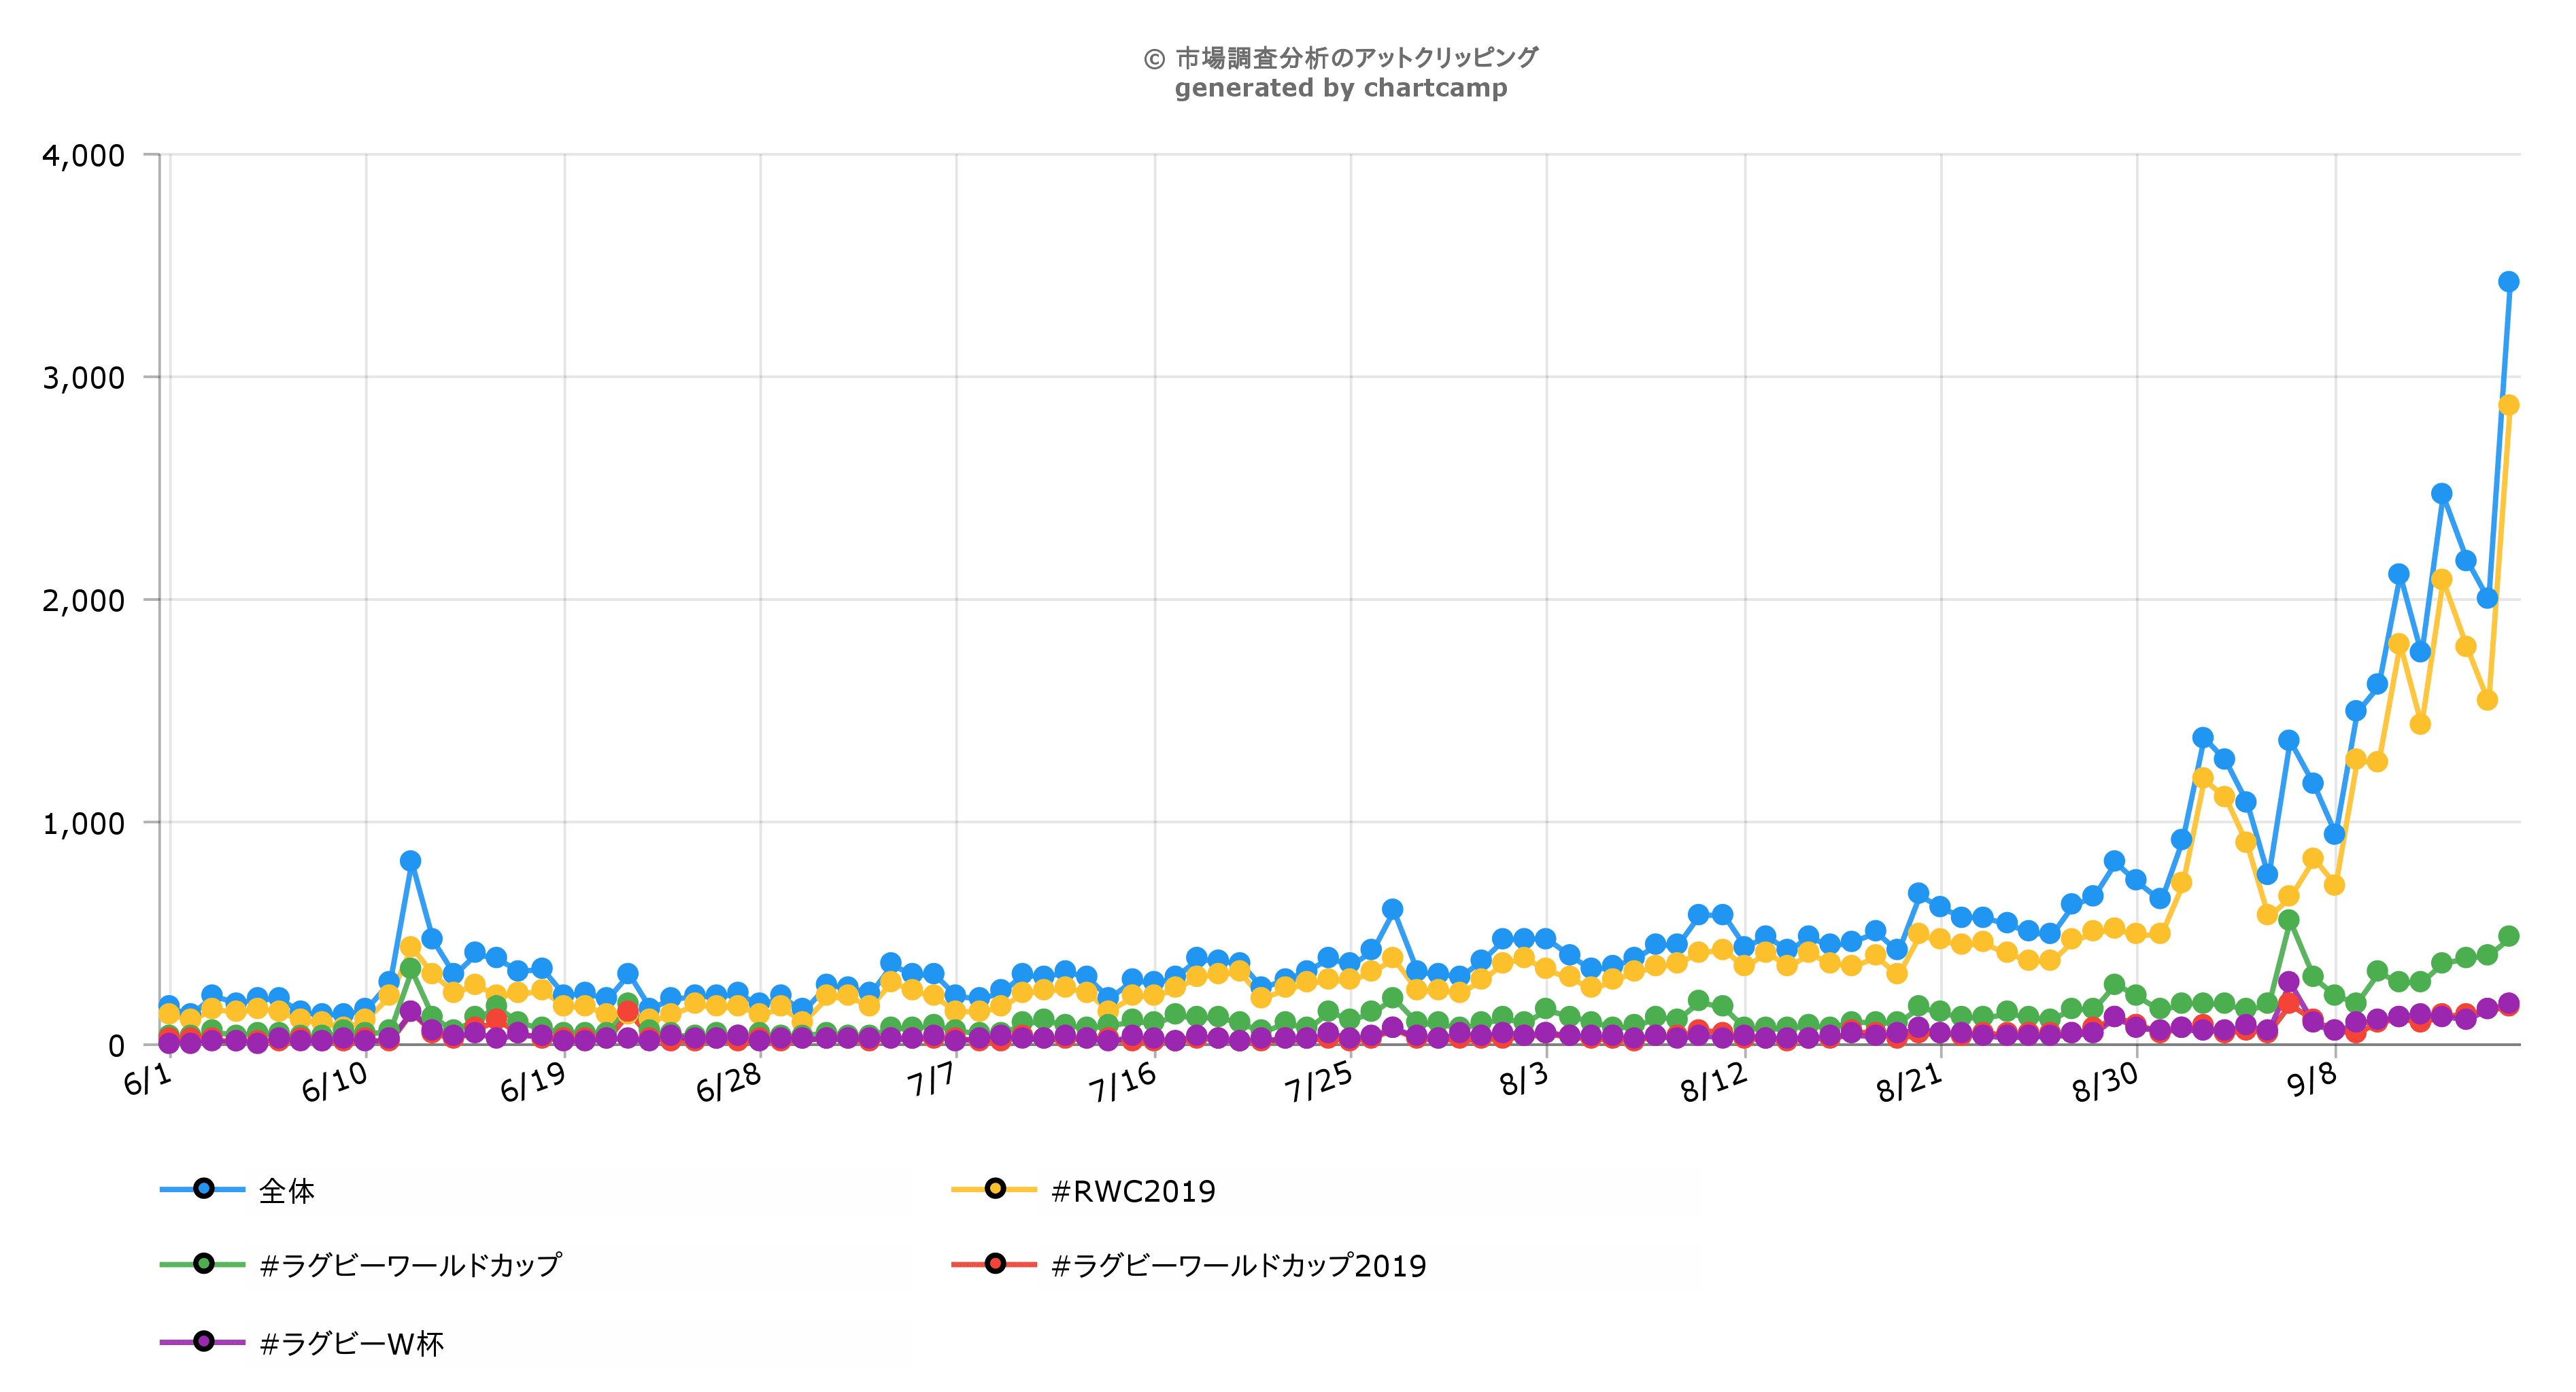Click the #ラグビーW杯 legend label
The height and width of the screenshot is (1392, 2576).
click(351, 1343)
